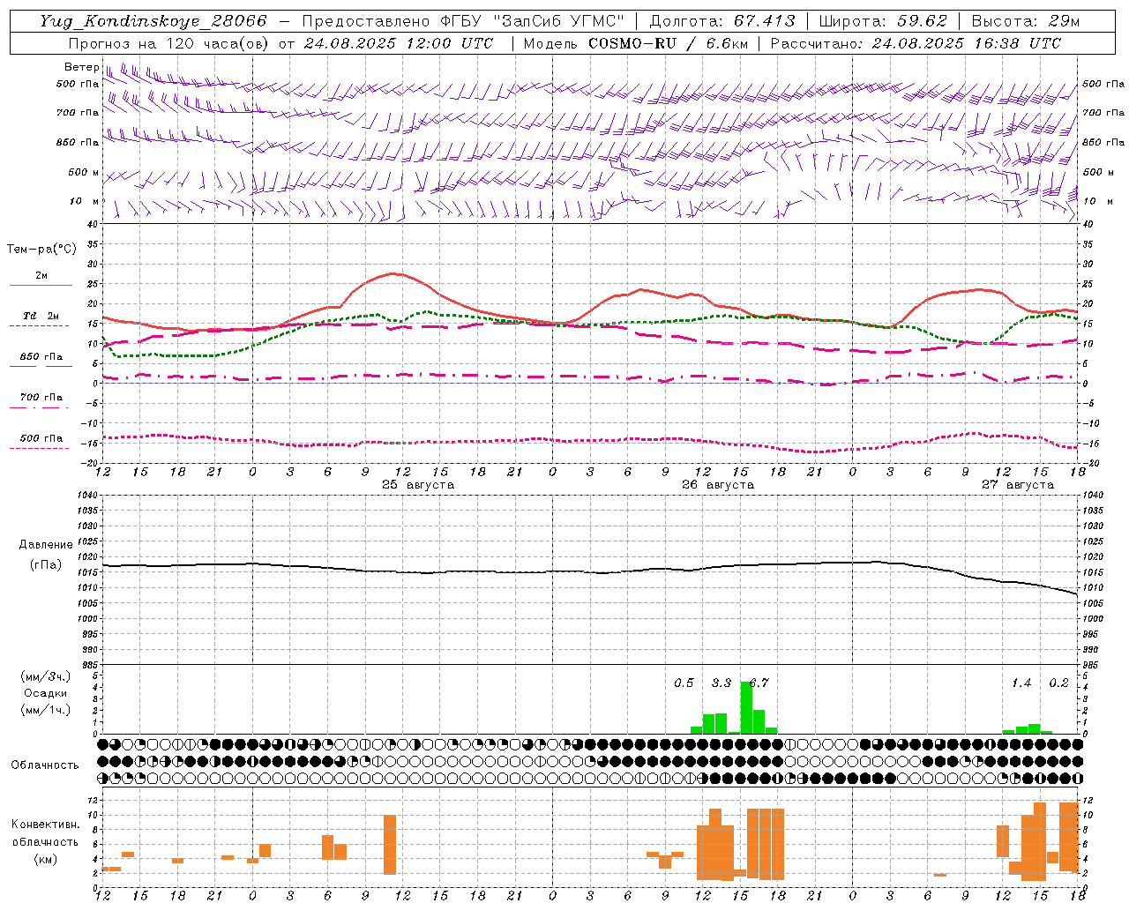1129x903 pixels.
Task: Click the 25 августа date label
Action: pos(418,485)
